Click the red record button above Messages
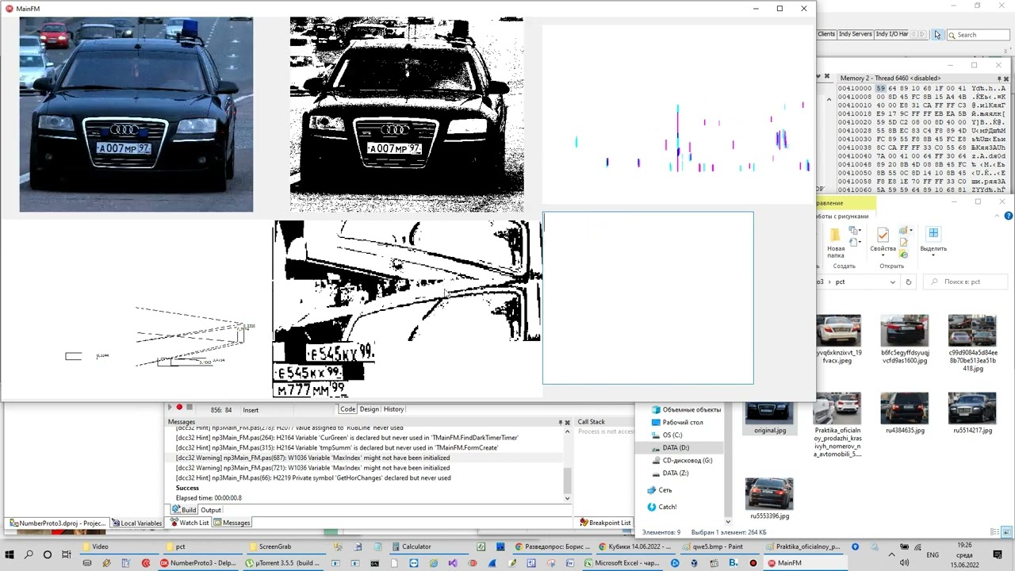 [x=179, y=407]
